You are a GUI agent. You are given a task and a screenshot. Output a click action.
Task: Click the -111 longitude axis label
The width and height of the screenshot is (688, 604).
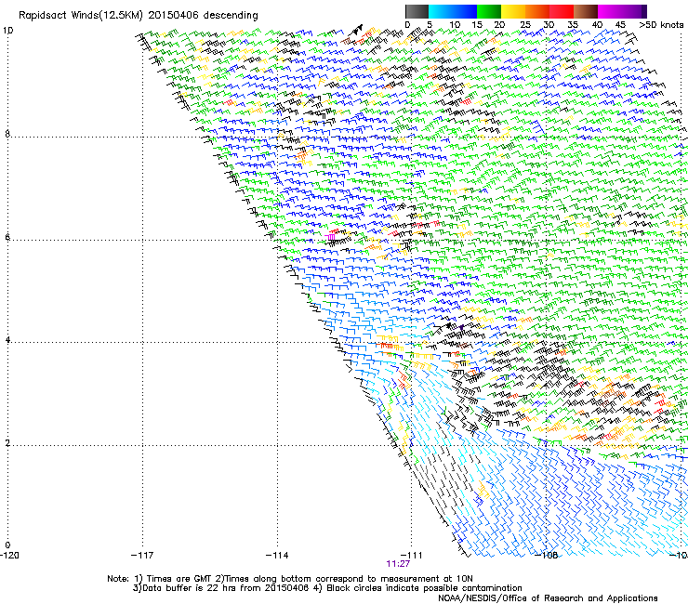click(411, 556)
